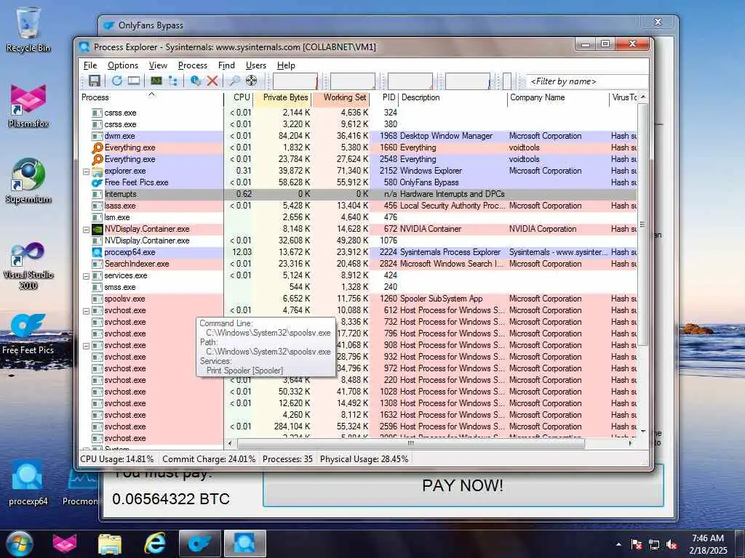Sort by the CPU column header
Screen dimensions: 745x558
tap(238, 97)
